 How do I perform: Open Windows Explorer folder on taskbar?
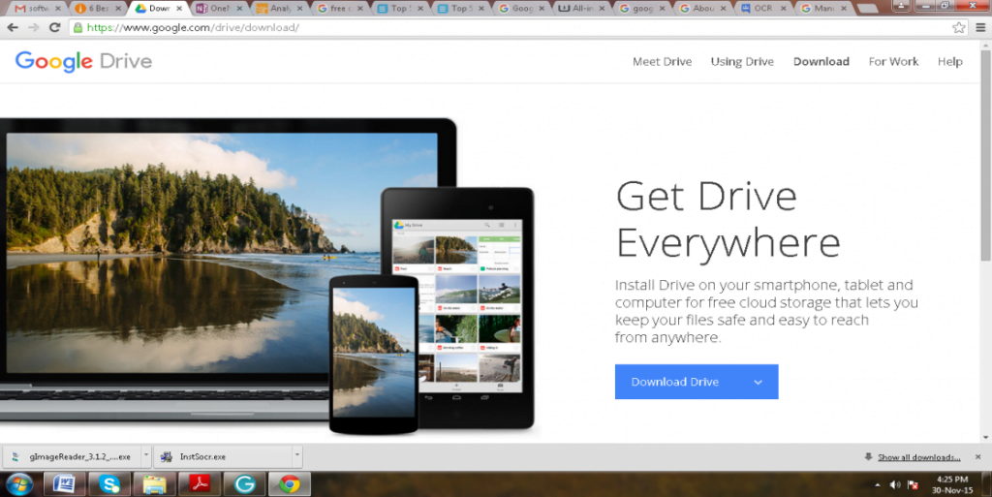[x=154, y=484]
